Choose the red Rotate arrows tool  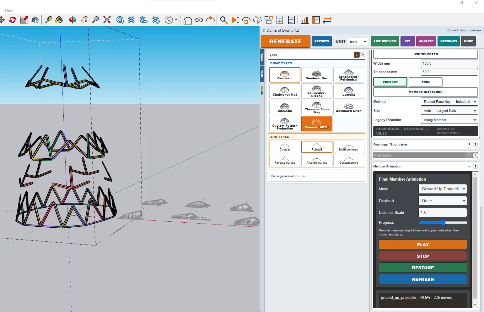pyautogui.click(x=13, y=20)
